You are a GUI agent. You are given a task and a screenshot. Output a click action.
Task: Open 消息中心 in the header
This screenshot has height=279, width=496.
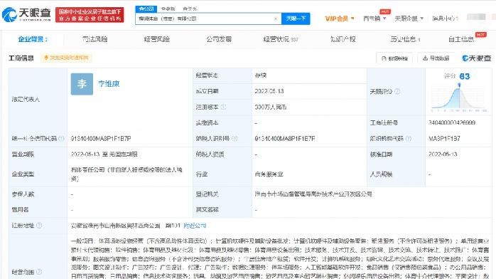pos(445,19)
